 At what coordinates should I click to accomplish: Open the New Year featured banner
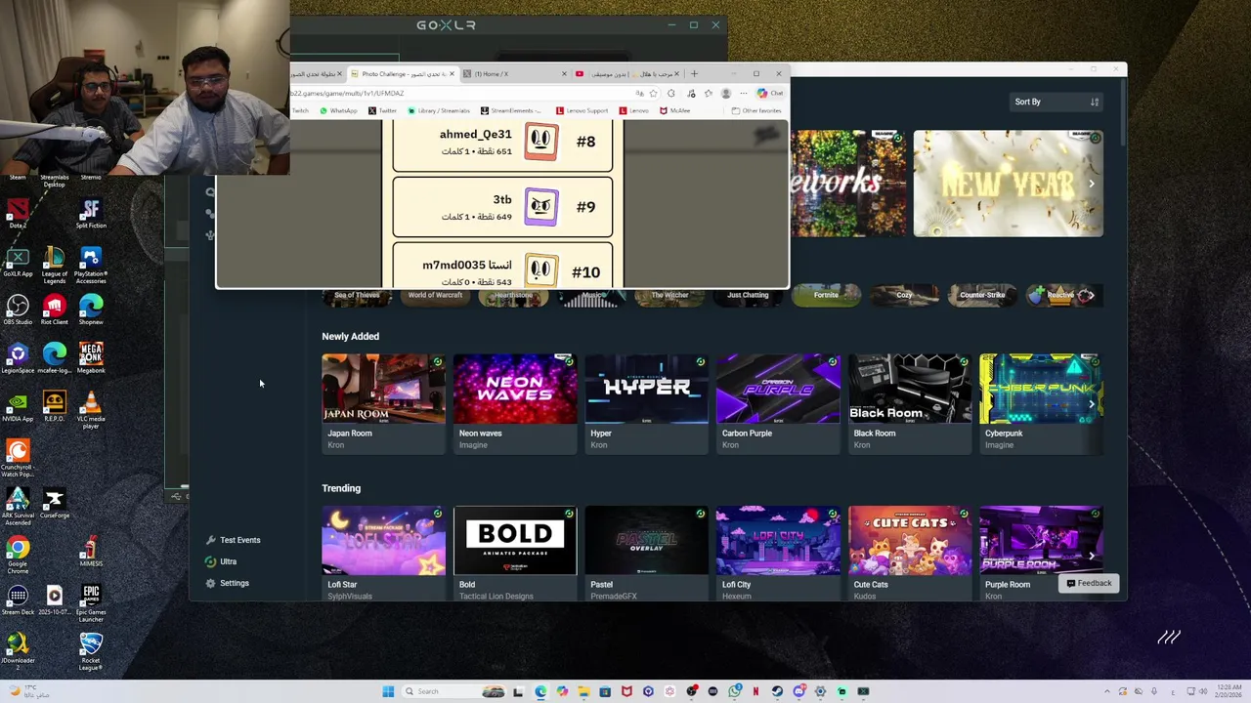pyautogui.click(x=1008, y=184)
